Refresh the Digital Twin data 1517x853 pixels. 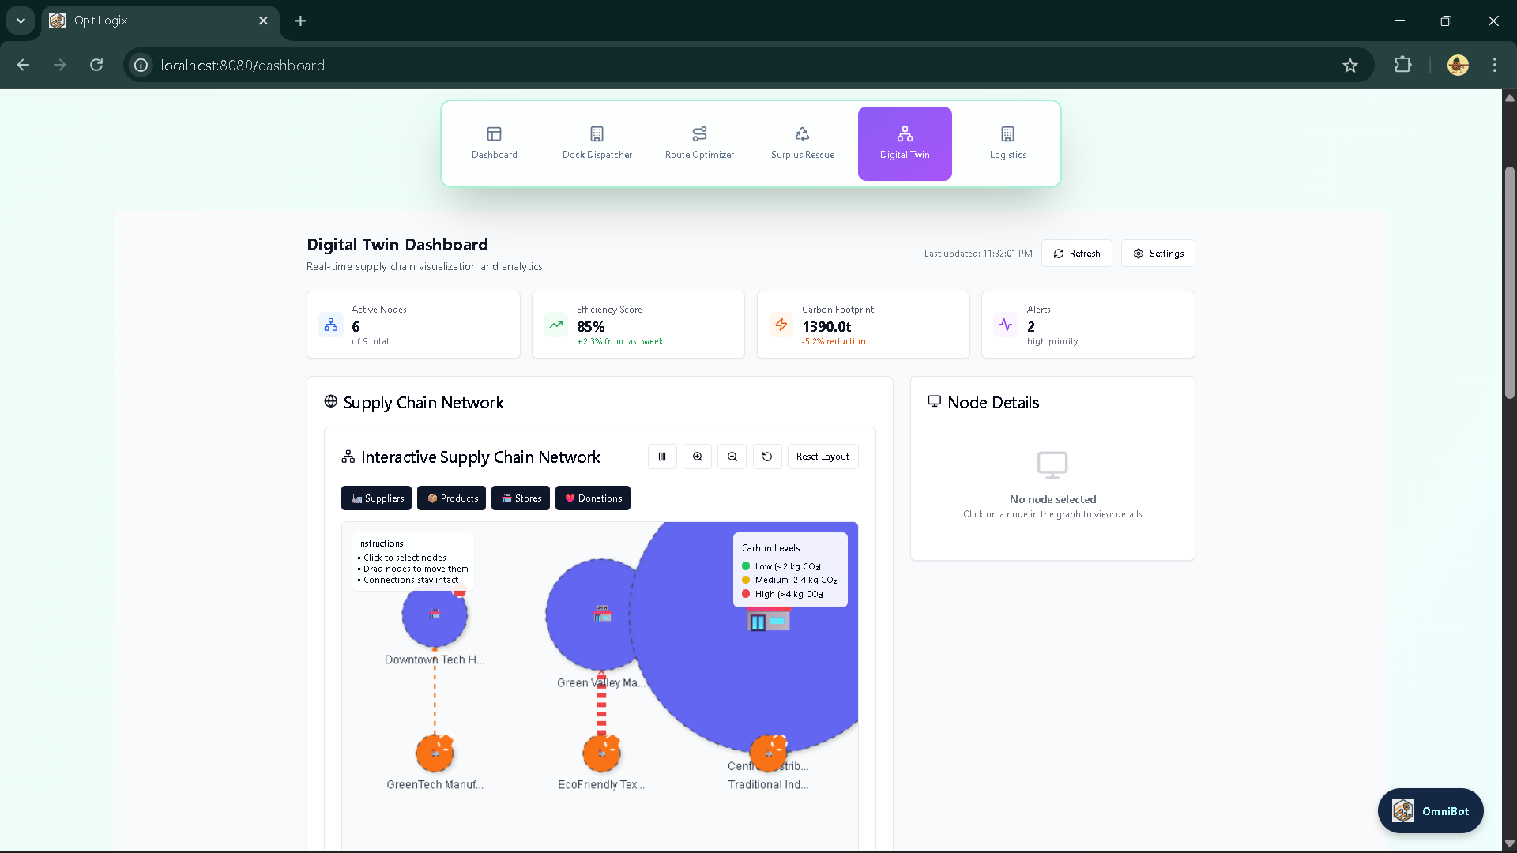coord(1076,254)
